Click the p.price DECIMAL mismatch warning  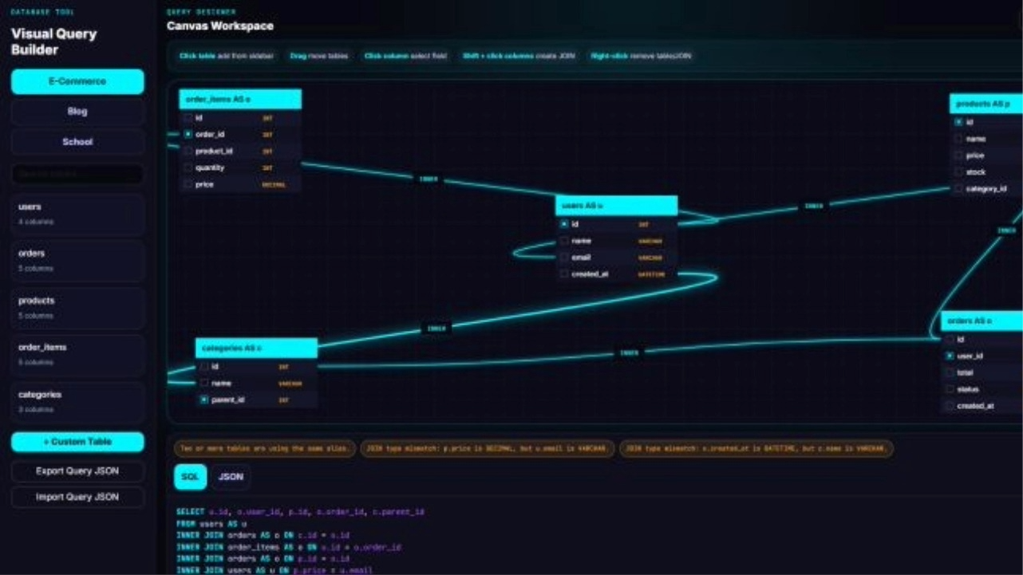pos(488,449)
